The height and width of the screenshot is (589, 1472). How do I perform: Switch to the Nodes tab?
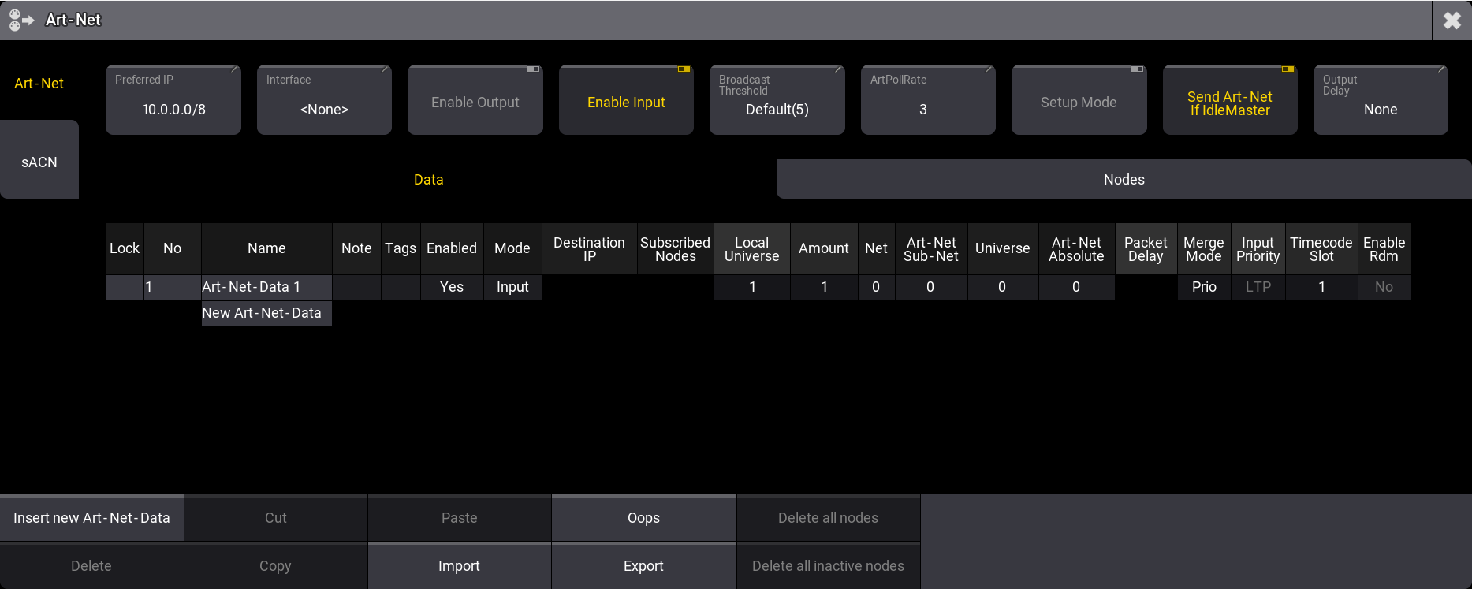tap(1124, 180)
